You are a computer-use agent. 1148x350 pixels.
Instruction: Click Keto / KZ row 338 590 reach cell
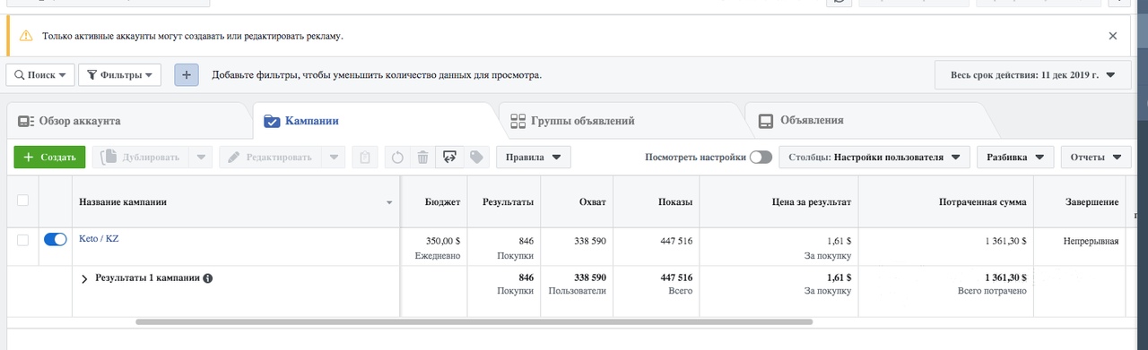[577, 247]
